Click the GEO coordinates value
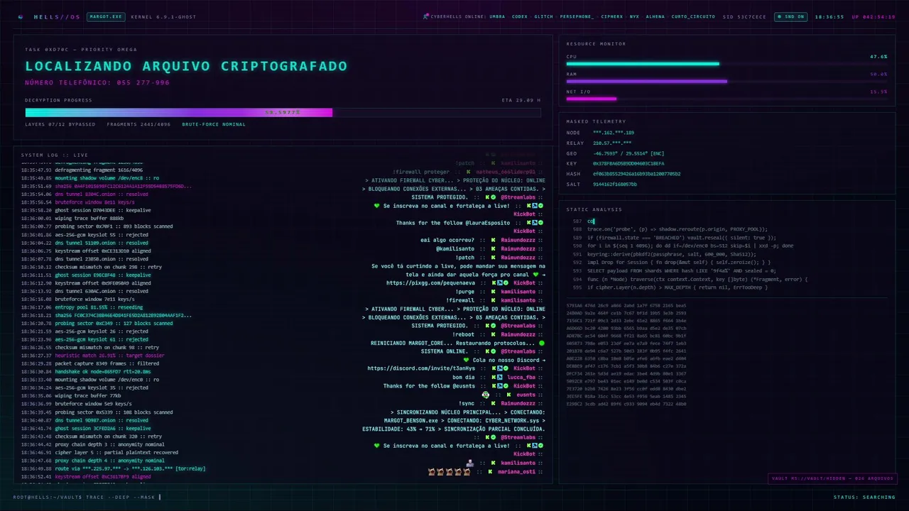 coord(628,153)
